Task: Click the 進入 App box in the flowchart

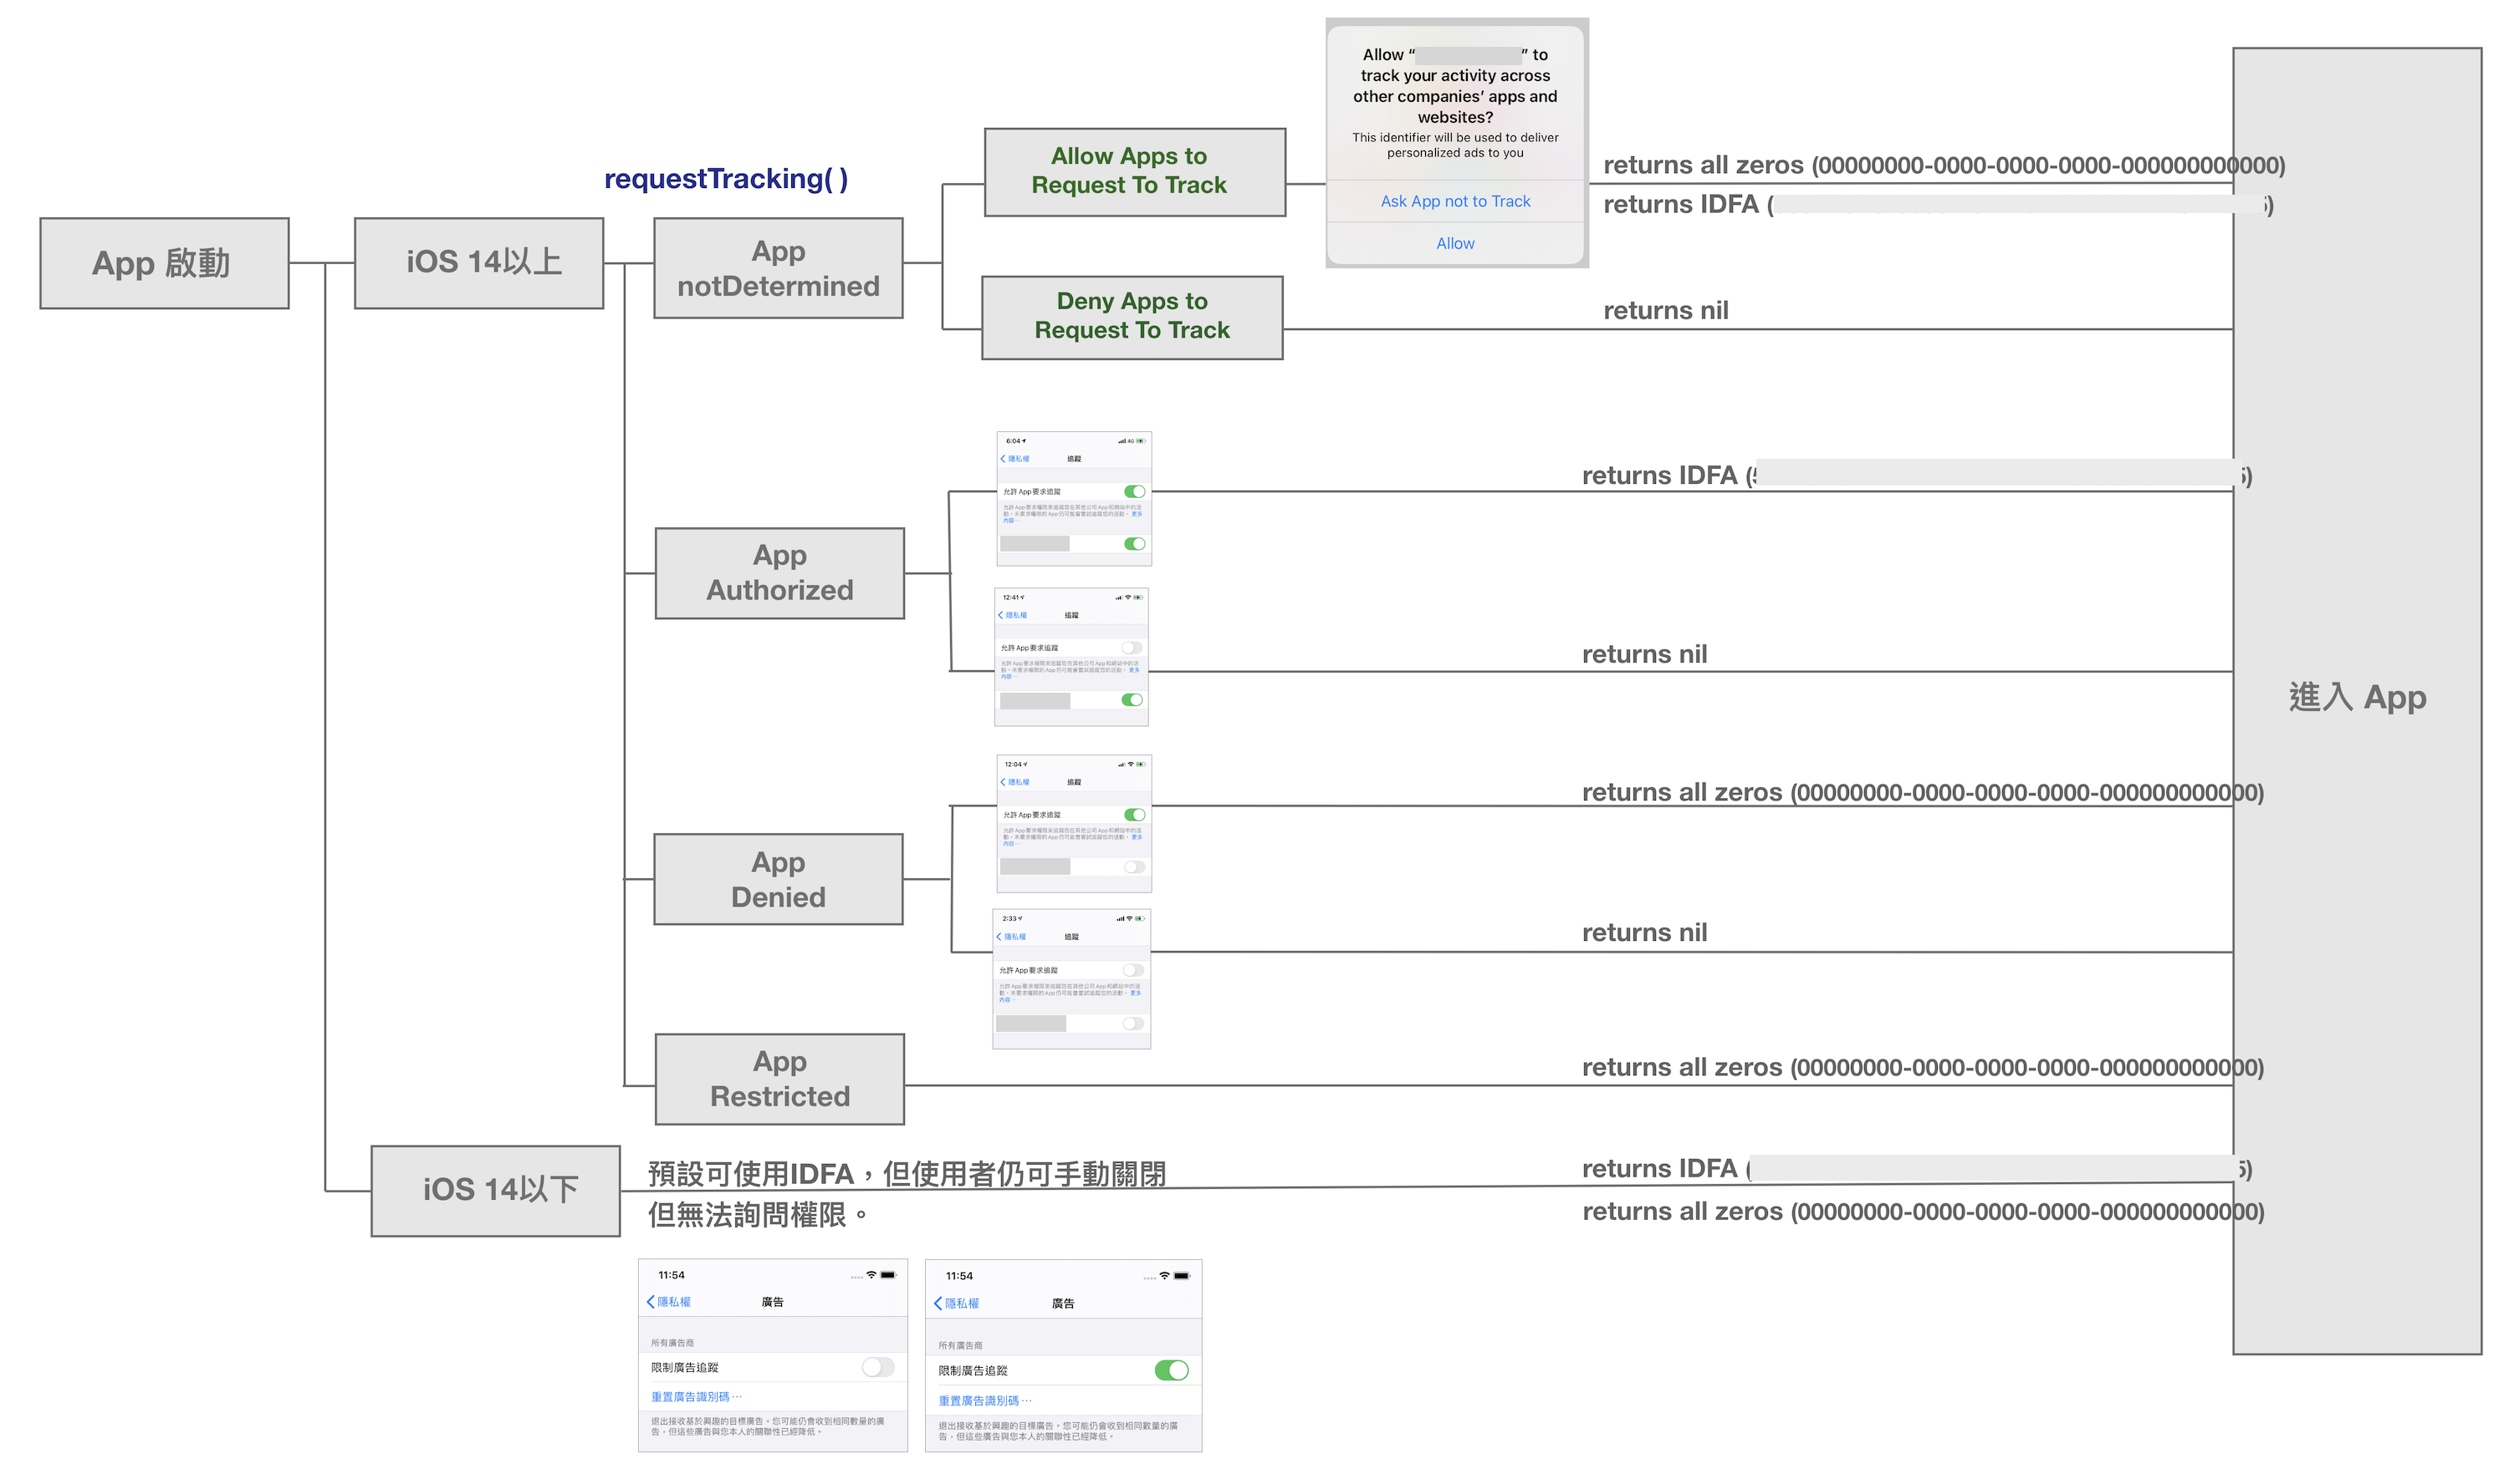Action: [2359, 698]
